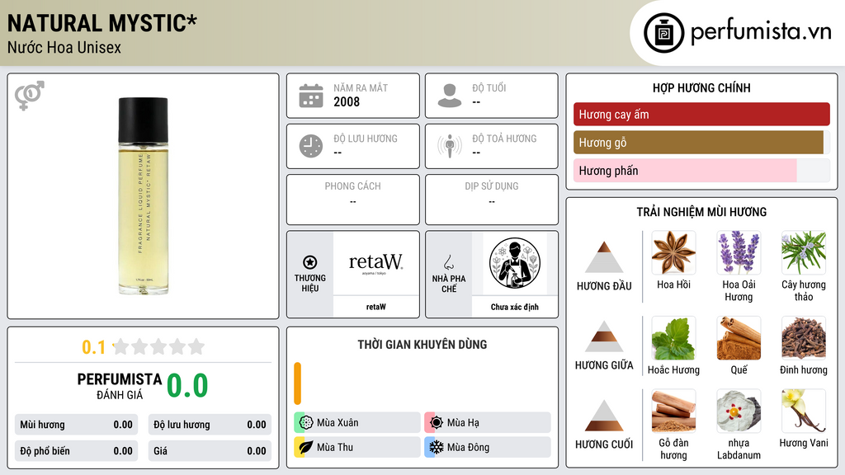This screenshot has height=475, width=845.
Task: Click the Độ toả hương sillage icon
Action: 450,146
